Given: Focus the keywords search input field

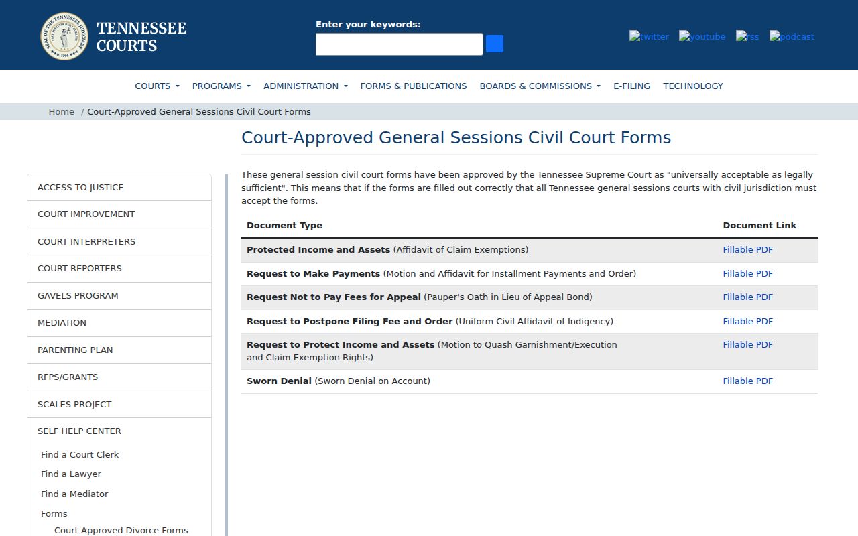Looking at the screenshot, I should tap(400, 44).
